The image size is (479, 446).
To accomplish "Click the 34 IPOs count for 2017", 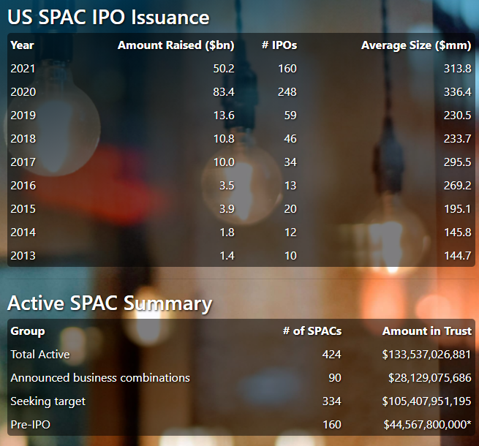I will (x=287, y=162).
